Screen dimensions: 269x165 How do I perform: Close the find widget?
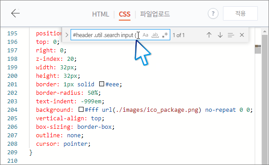coord(242,35)
